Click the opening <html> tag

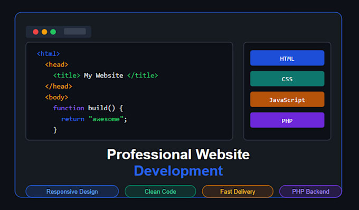click(49, 53)
